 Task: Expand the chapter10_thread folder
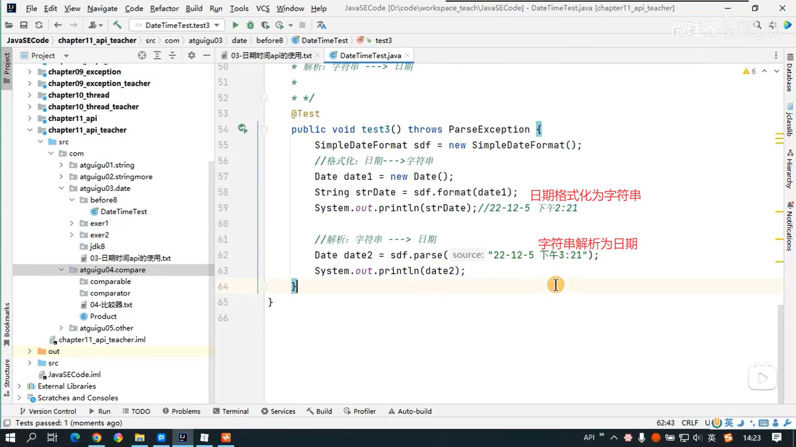[x=29, y=95]
